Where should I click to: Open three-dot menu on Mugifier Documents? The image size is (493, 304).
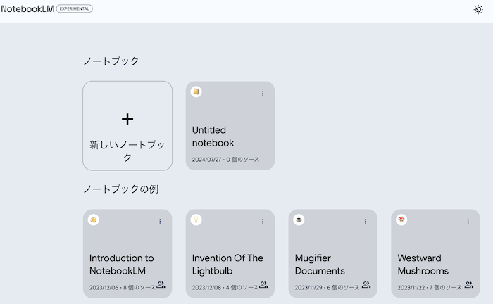point(366,221)
